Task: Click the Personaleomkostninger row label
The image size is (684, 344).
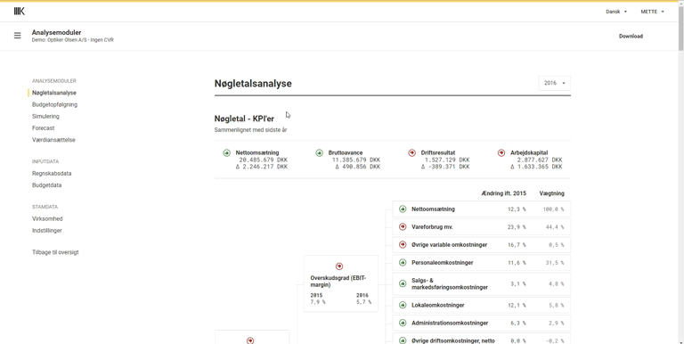Action: (442, 263)
